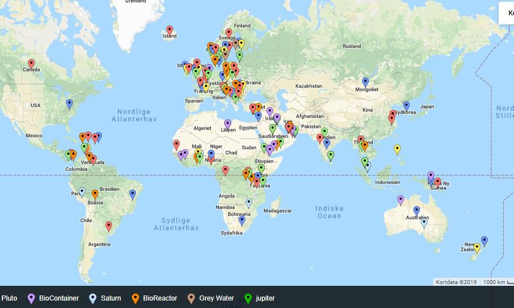Select the blue pin in South Africa

241,221
